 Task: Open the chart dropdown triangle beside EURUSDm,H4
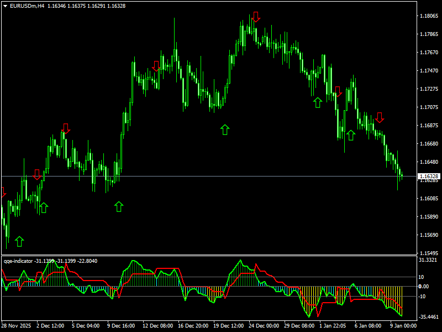pyautogui.click(x=5, y=6)
